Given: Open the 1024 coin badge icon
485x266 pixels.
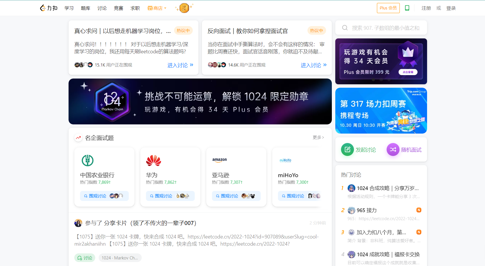Looking at the screenshot, I should pyautogui.click(x=184, y=8).
